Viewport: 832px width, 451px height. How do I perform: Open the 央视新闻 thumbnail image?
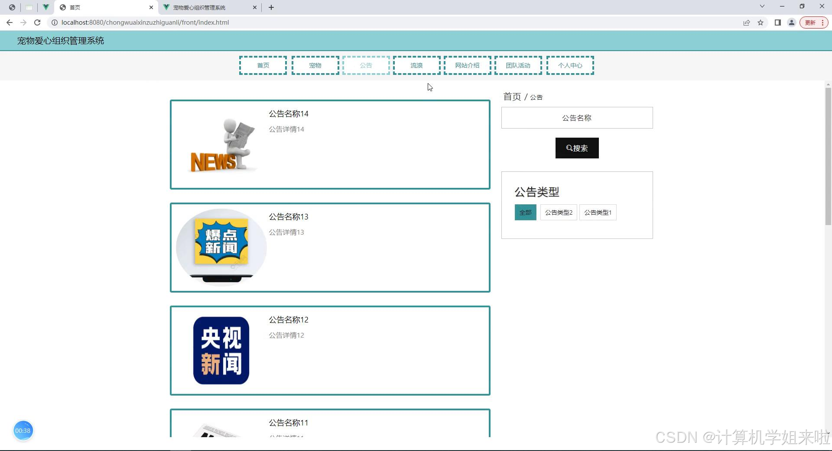(221, 351)
